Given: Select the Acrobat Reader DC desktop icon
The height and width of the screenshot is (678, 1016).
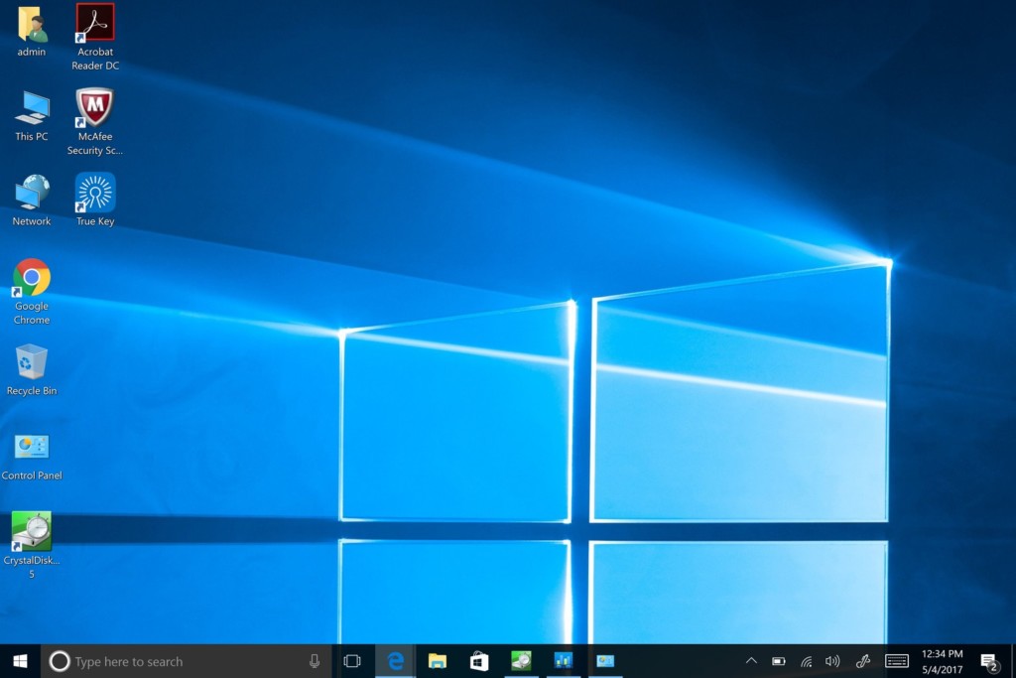Looking at the screenshot, I should pos(95,37).
